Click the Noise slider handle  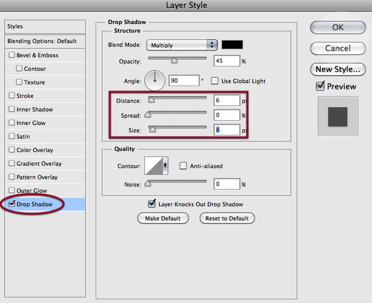tap(148, 184)
